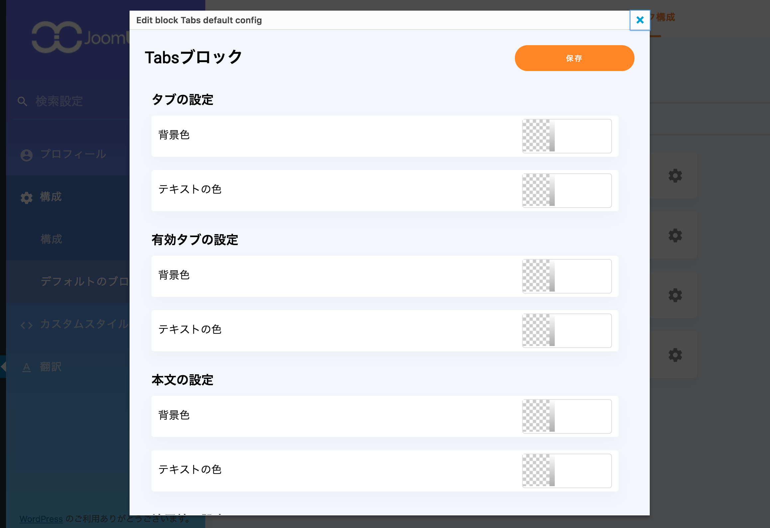Image resolution: width=770 pixels, height=528 pixels.
Task: Click the first gear settings icon
Action: point(675,176)
